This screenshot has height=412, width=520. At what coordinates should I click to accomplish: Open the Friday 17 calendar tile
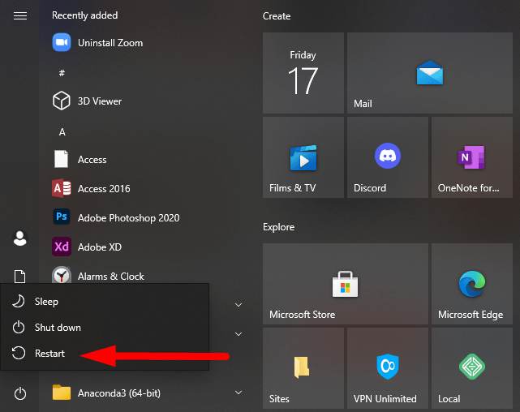pyautogui.click(x=303, y=73)
